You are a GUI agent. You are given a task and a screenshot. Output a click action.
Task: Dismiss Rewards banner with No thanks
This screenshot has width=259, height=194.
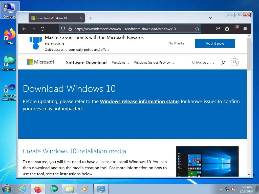[x=176, y=43]
